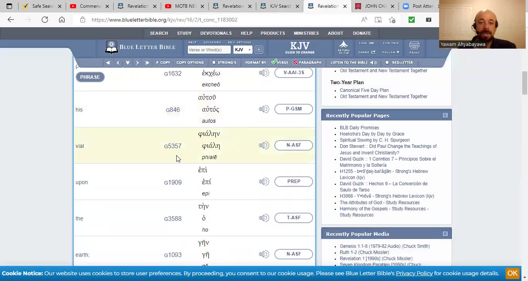Click the page vertical scrollbar thumb
The height and width of the screenshot is (281, 528).
click(525, 83)
